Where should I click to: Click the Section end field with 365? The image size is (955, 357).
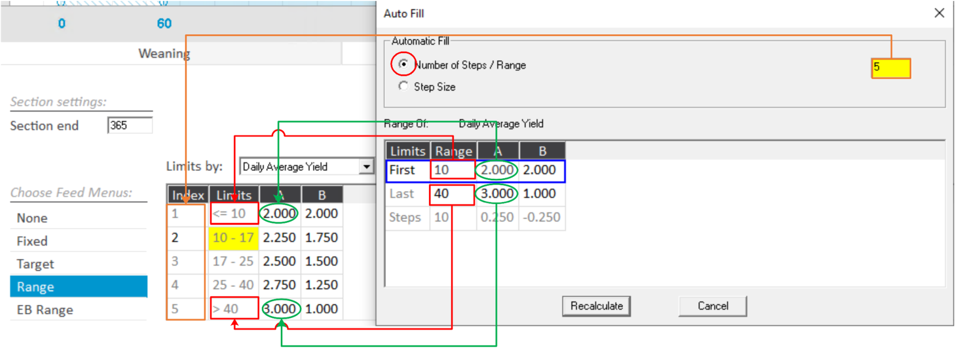click(129, 125)
